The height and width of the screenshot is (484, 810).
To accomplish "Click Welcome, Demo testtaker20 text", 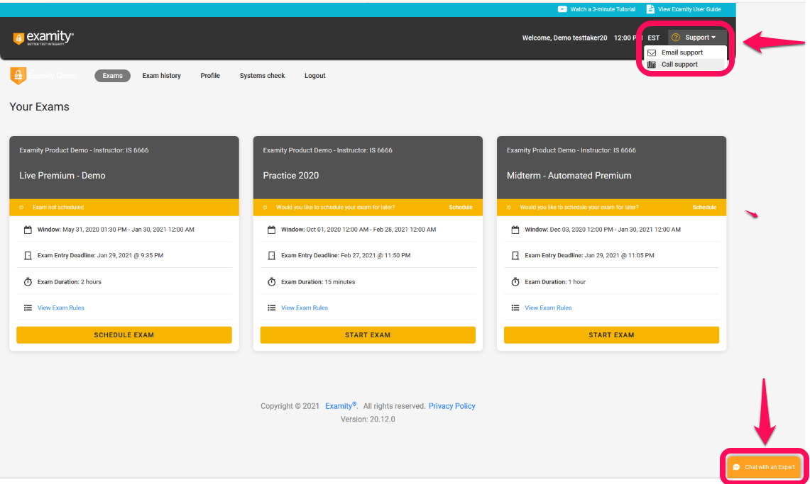I will pyautogui.click(x=564, y=38).
